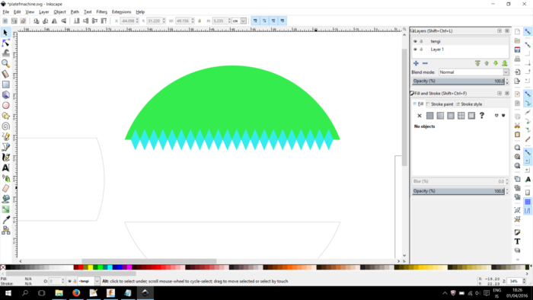Select the Tweak objects tool
This screenshot has height=300, width=533.
[x=5, y=53]
